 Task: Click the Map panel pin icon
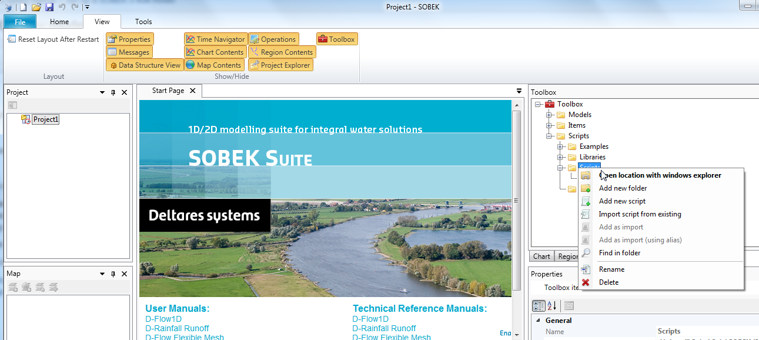113,274
